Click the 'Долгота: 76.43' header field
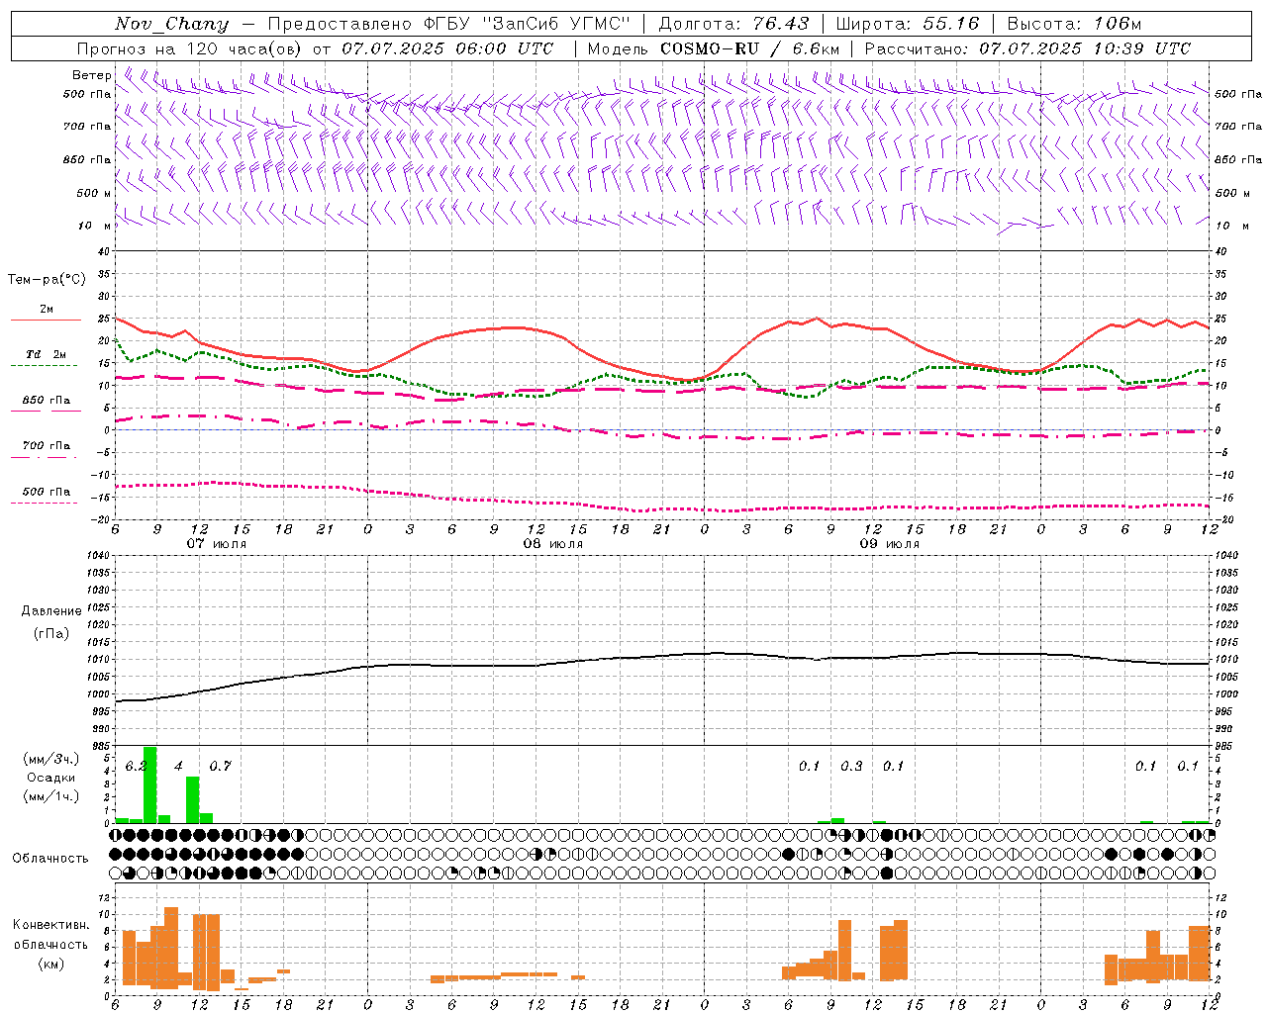The image size is (1267, 1013). click(x=733, y=24)
